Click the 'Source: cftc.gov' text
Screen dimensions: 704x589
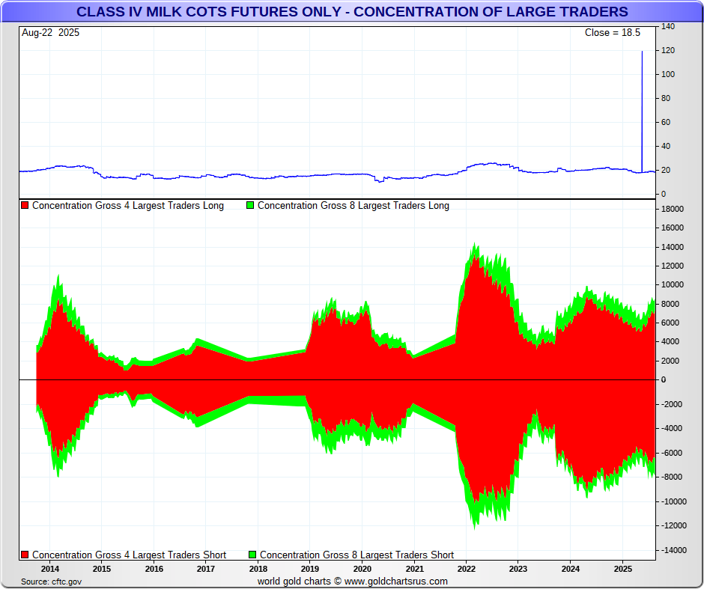(x=51, y=582)
